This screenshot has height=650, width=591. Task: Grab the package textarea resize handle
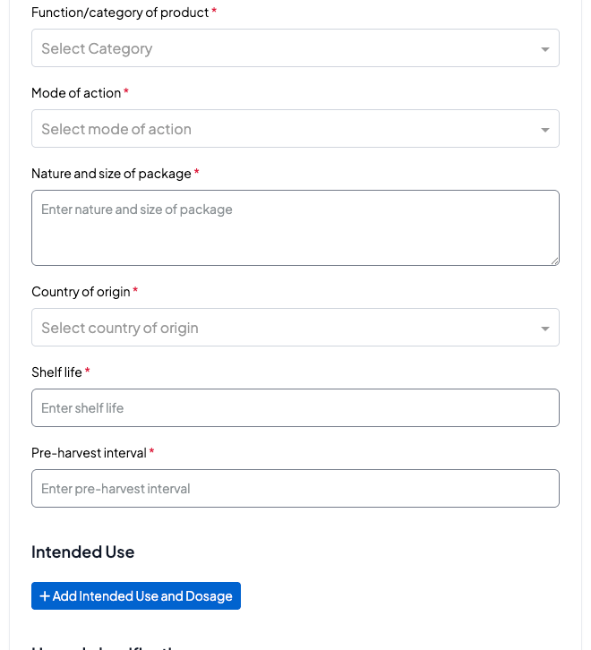(x=554, y=261)
